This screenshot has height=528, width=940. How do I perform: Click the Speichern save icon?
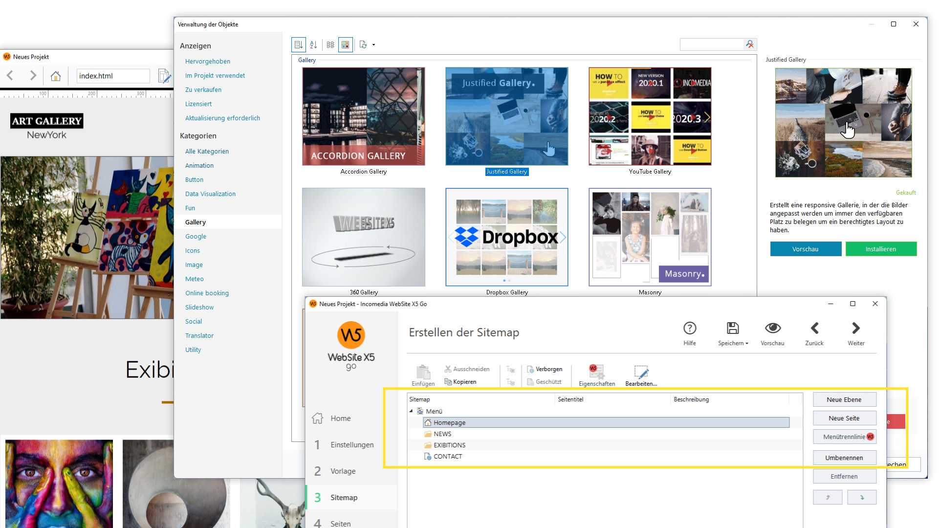[732, 328]
